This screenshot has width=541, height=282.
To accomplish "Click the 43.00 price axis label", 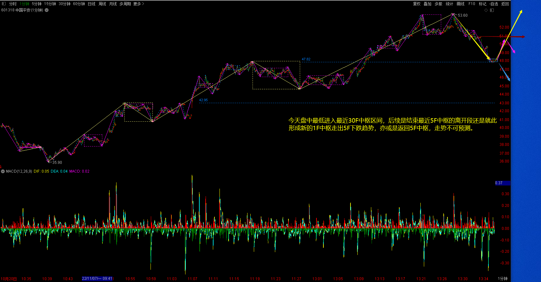I will 504,103.
